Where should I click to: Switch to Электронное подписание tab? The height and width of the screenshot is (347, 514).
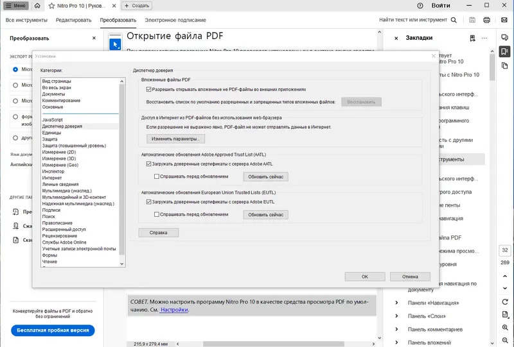point(175,20)
